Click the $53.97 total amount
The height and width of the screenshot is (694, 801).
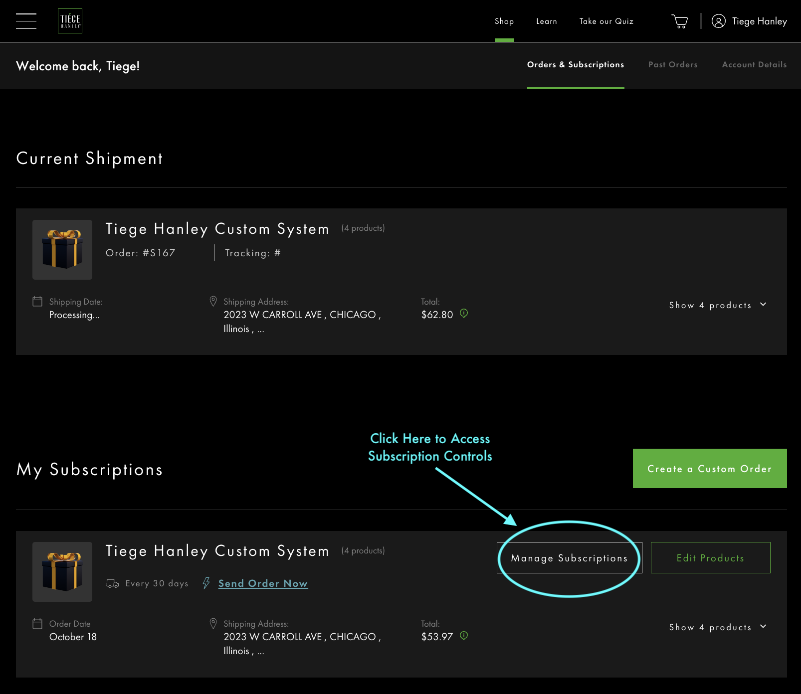[x=437, y=637]
